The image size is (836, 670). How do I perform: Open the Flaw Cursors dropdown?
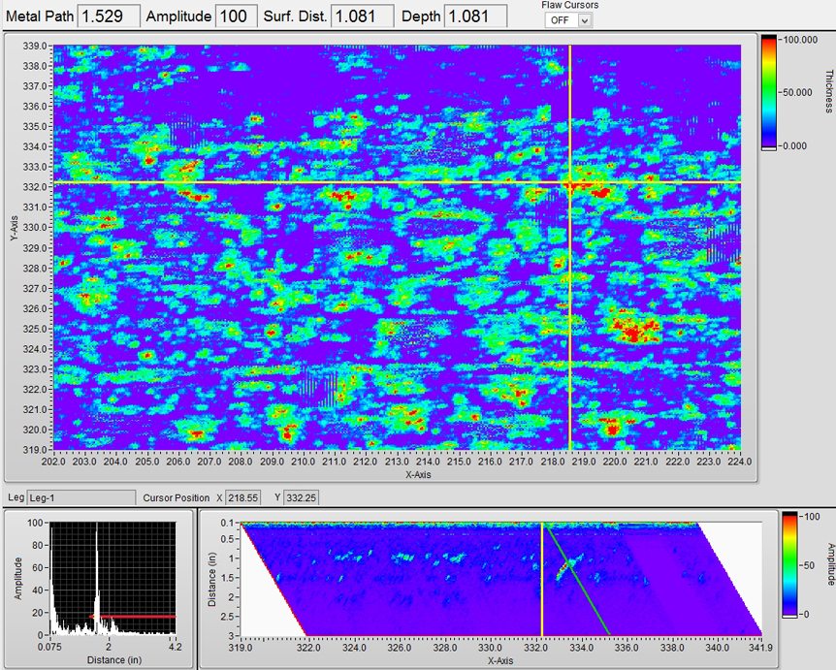[568, 20]
